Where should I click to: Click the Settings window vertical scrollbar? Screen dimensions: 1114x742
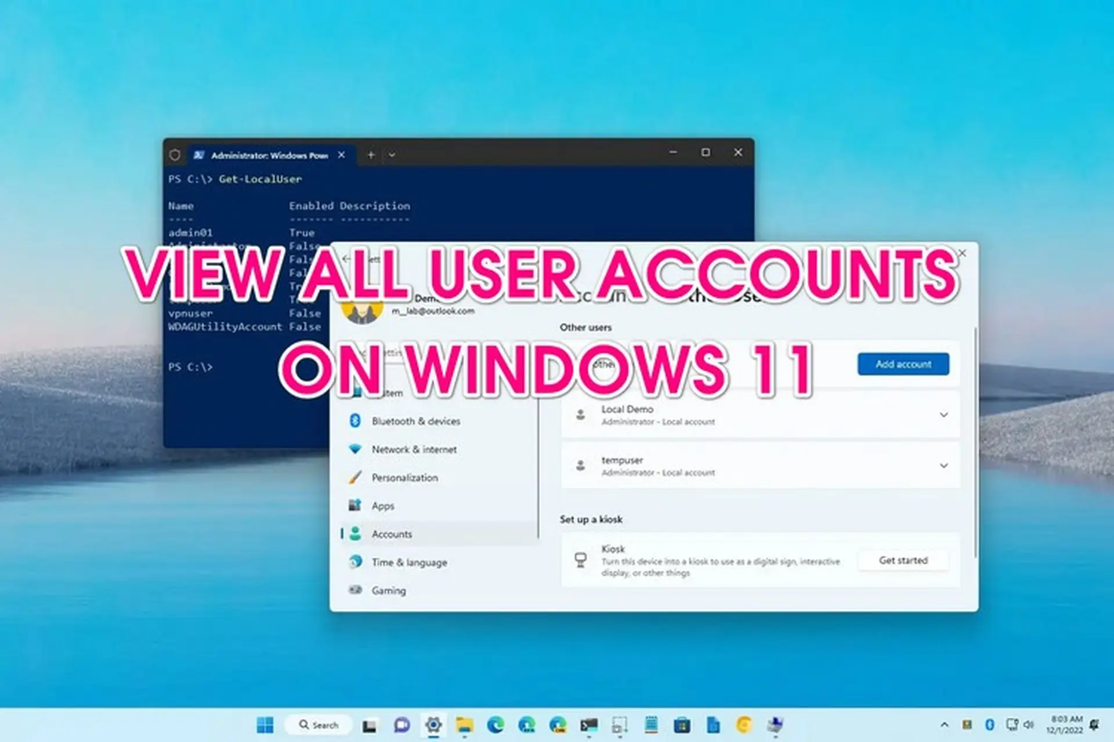[975, 443]
